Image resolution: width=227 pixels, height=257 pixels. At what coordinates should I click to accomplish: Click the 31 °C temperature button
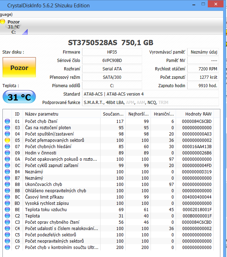tap(19, 97)
